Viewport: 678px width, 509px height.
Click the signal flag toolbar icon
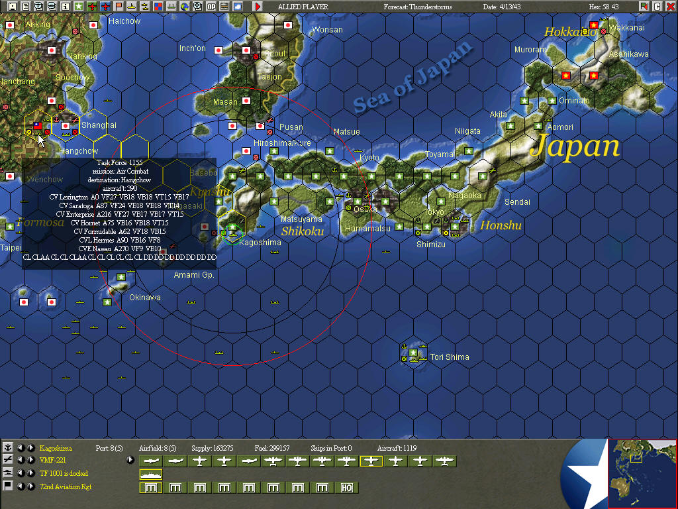tap(118, 6)
